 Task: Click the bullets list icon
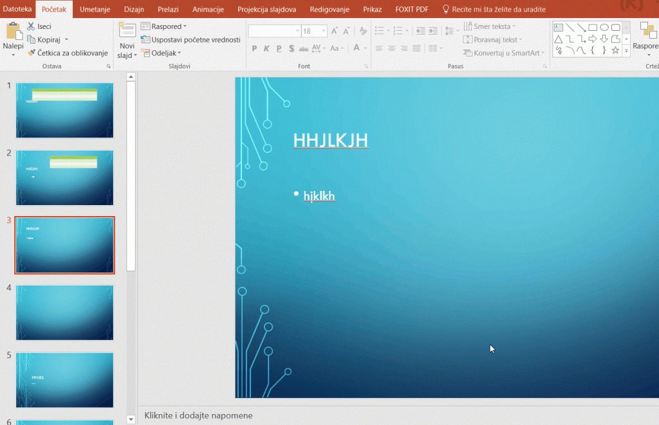(x=379, y=31)
